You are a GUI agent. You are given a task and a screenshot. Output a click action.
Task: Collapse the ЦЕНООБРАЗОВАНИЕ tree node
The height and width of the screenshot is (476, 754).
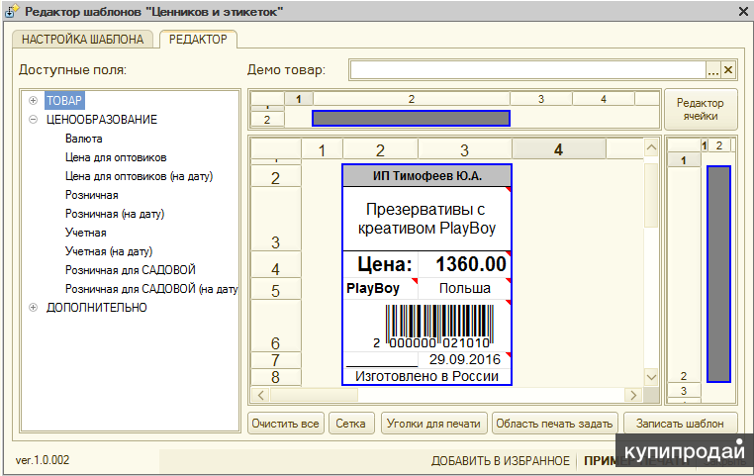tap(33, 119)
